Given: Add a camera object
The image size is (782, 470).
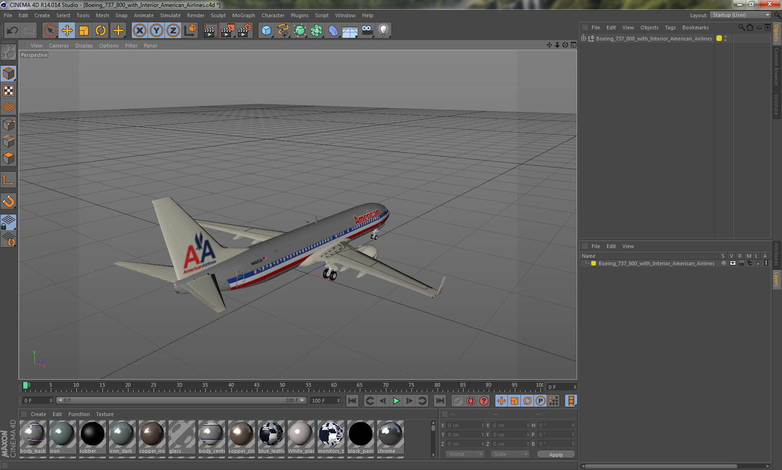Looking at the screenshot, I should 367,31.
